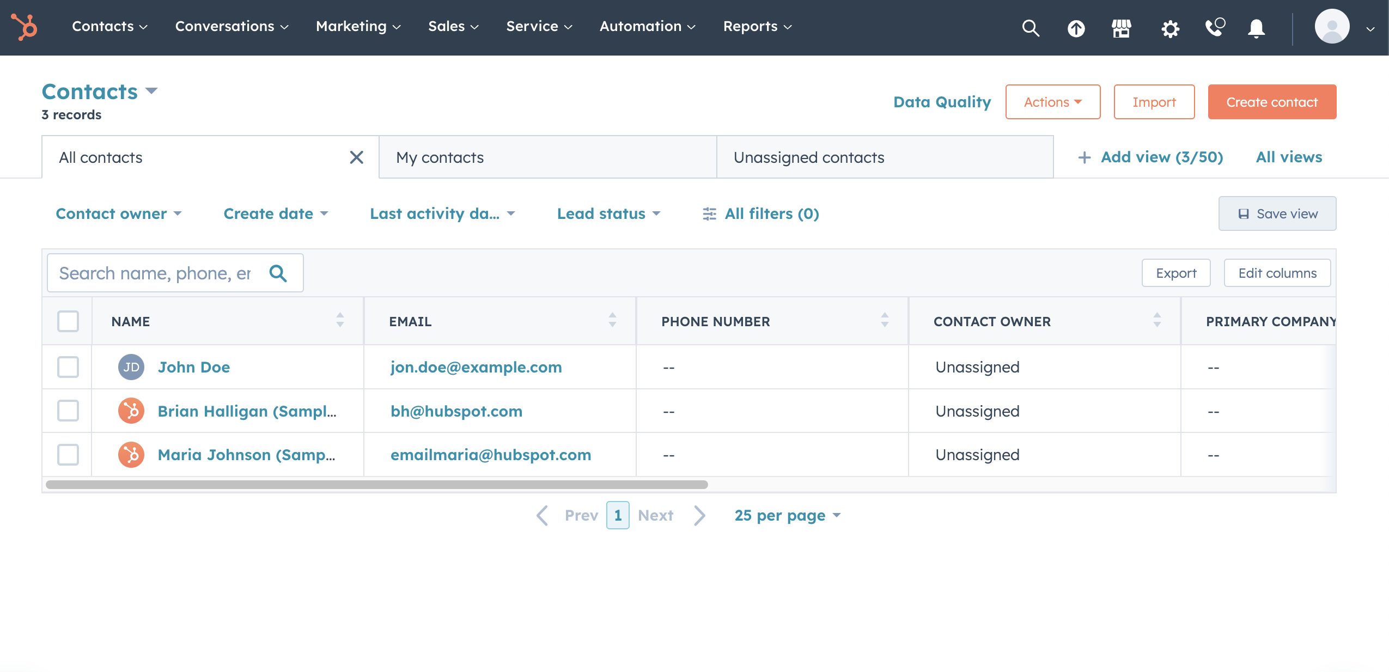Click the calling phone icon
Viewport: 1389px width, 672px height.
pos(1214,27)
